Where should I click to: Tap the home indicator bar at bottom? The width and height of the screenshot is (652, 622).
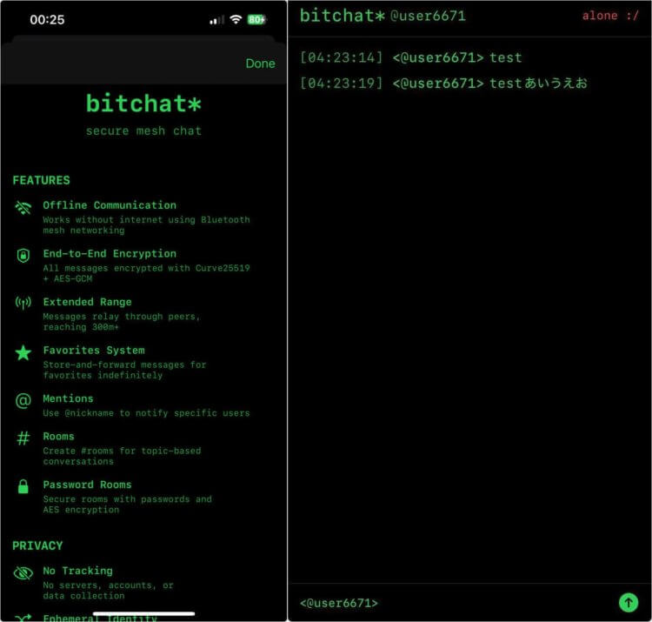tap(143, 613)
